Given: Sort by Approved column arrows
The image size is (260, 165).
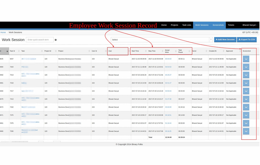Looking at the screenshot, I should point(240,51).
